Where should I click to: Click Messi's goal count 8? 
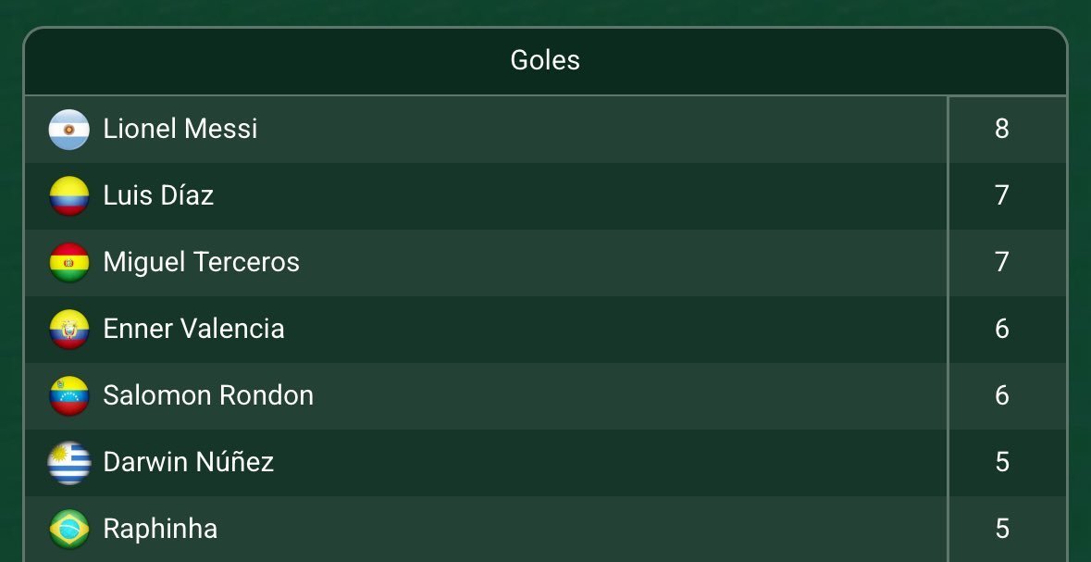pos(1002,129)
